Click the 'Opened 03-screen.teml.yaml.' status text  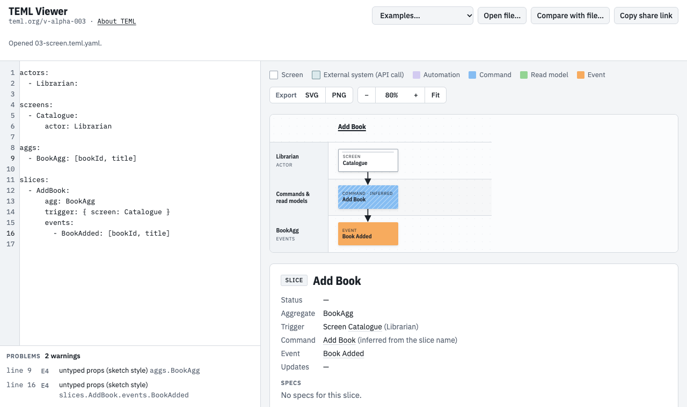point(55,43)
